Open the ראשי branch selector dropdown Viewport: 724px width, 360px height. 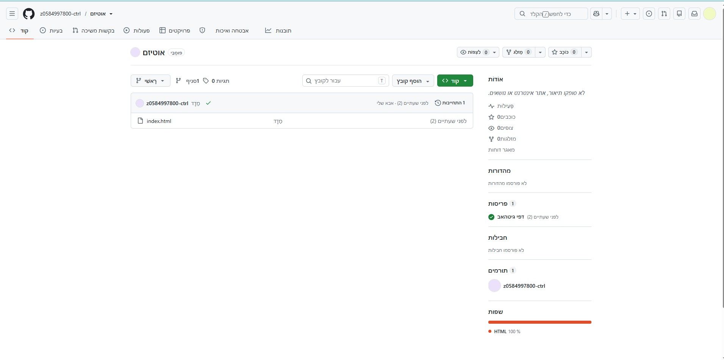(x=150, y=81)
